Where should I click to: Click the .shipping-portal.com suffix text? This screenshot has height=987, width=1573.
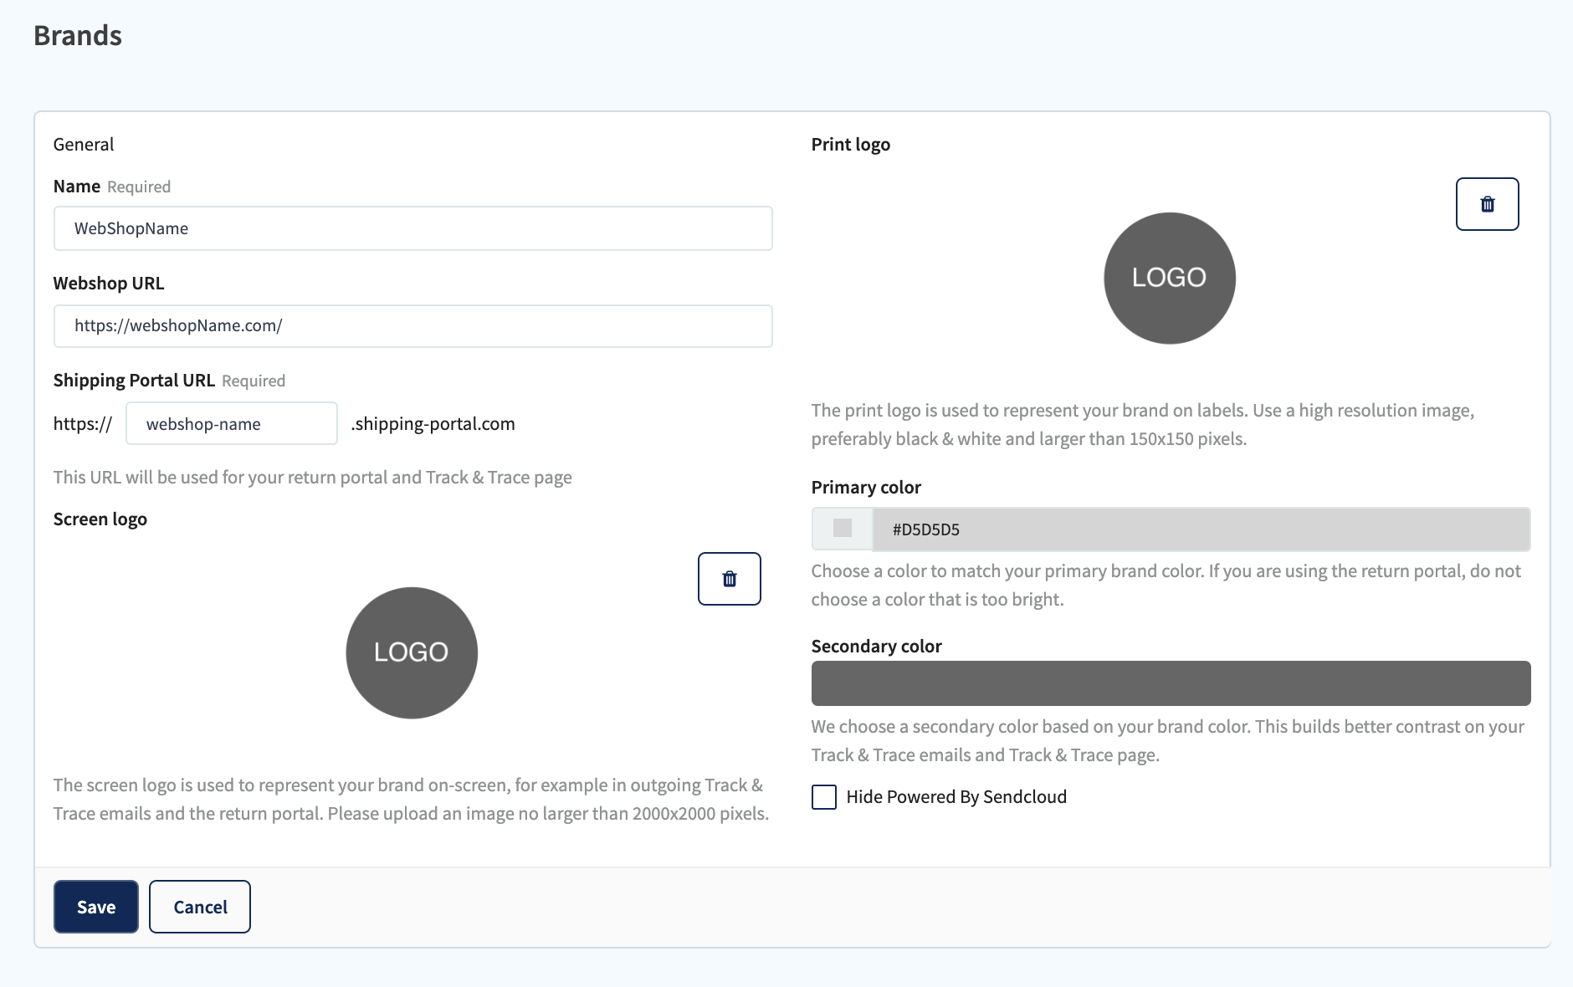coord(433,424)
